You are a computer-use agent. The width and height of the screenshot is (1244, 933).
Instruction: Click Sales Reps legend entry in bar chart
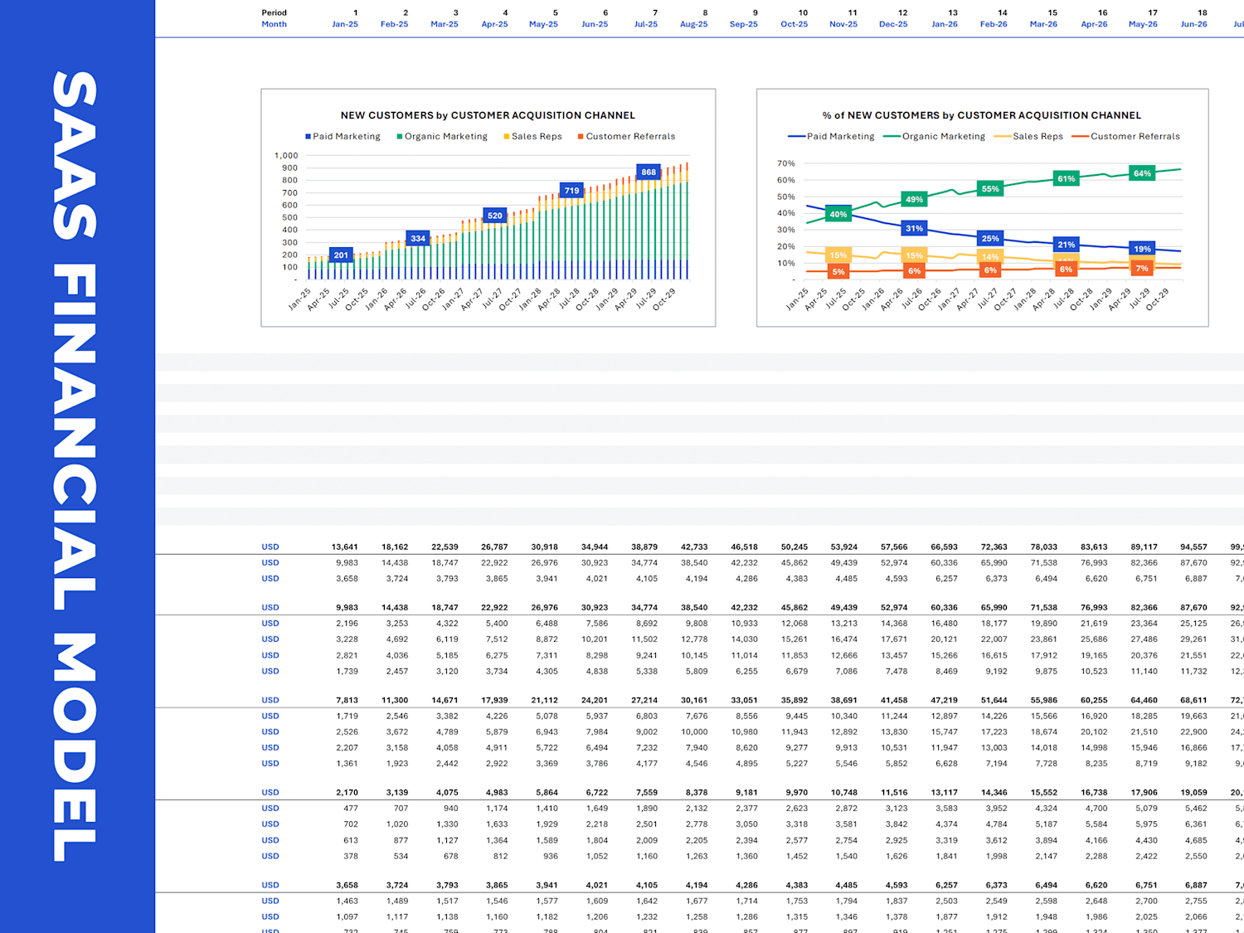[532, 136]
